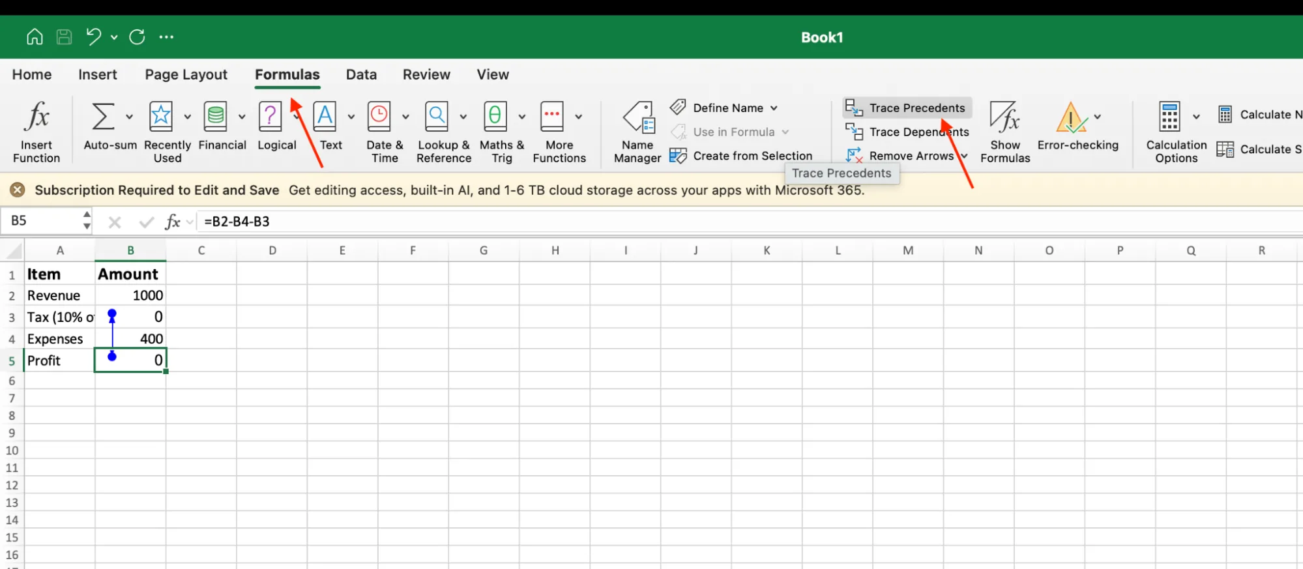Click Remove Arrows button
The height and width of the screenshot is (569, 1303).
click(900, 156)
